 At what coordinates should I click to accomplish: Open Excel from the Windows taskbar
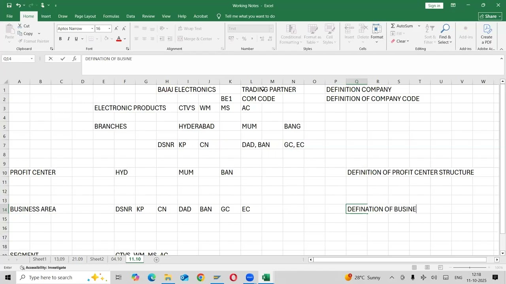point(266,278)
